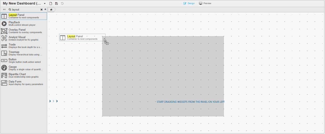Switch to Design mode

tap(189, 3)
